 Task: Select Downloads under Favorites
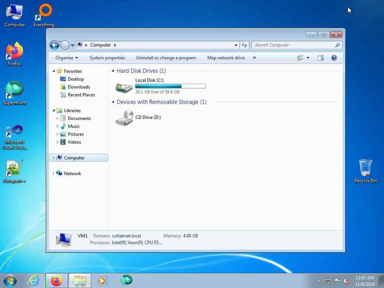click(79, 87)
